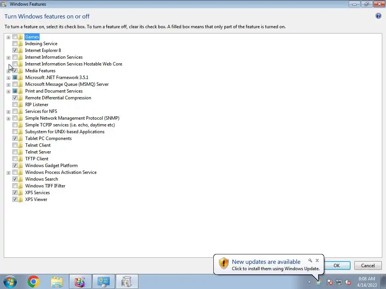Click the Control Panel taskbar icon

pos(103,281)
